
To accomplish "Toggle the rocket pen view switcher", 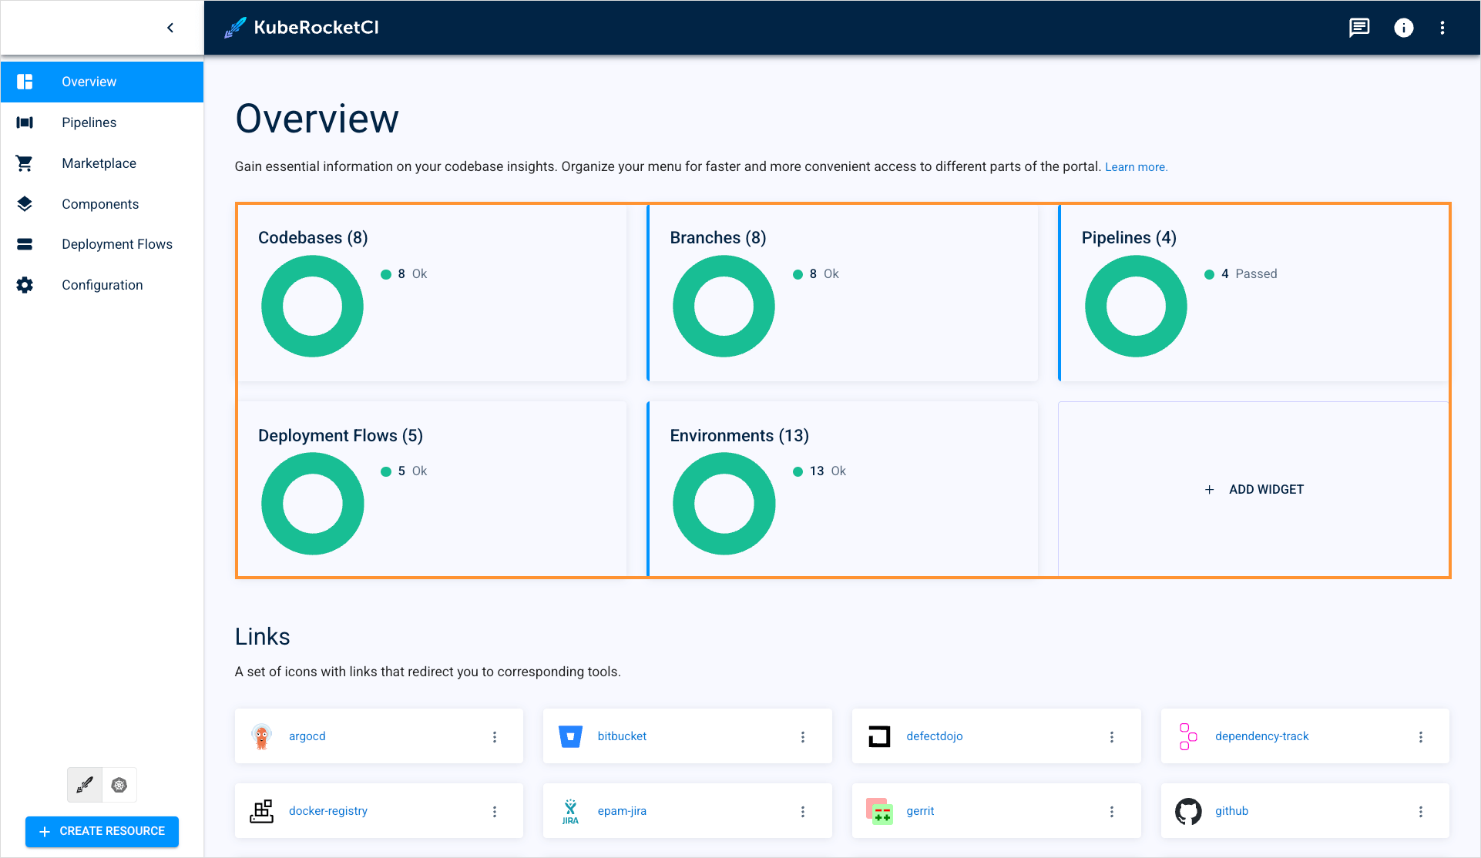I will pyautogui.click(x=84, y=784).
